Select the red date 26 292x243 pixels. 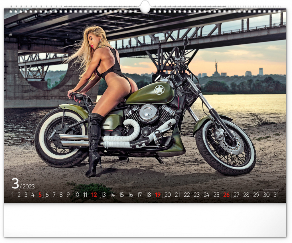[x=226, y=195]
